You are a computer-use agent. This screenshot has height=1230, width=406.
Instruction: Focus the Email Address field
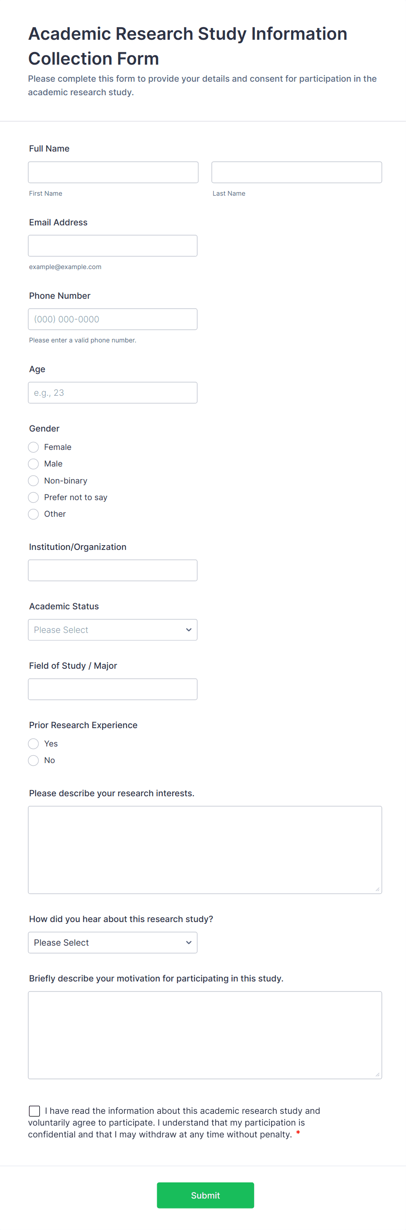113,246
